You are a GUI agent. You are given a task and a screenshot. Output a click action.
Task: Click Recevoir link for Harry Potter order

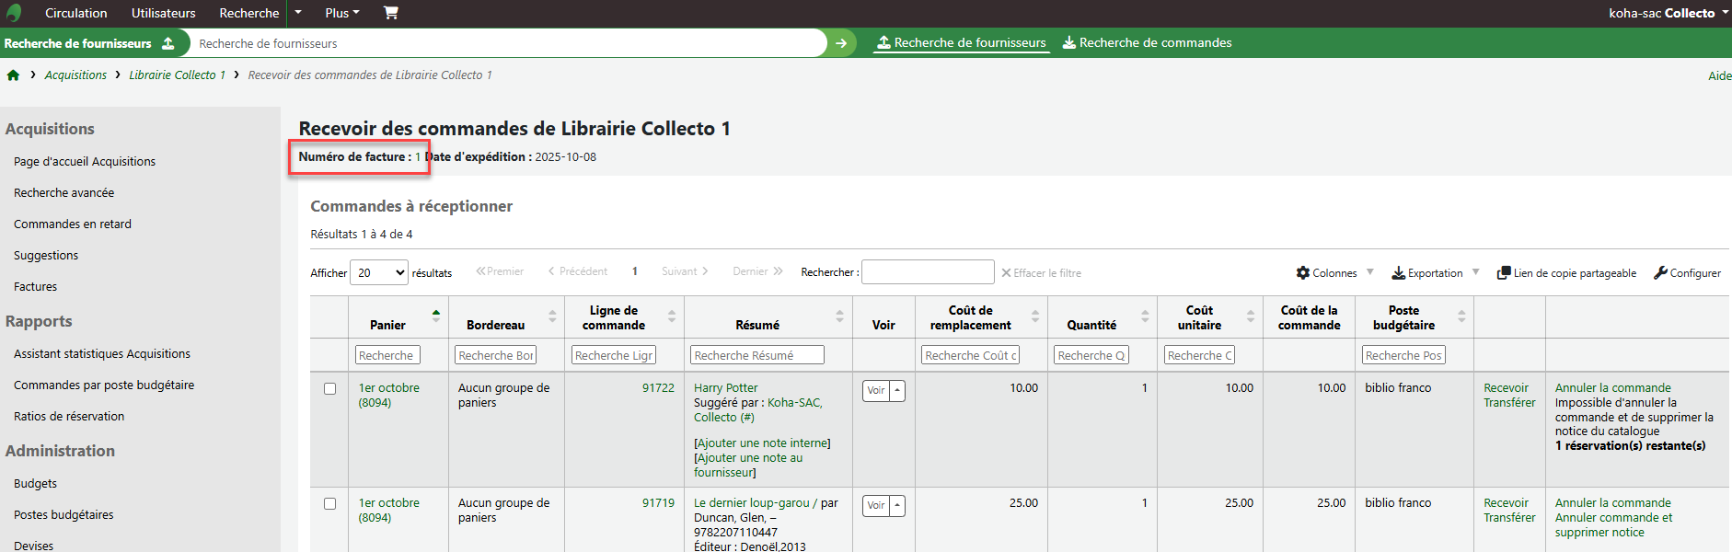(x=1506, y=388)
